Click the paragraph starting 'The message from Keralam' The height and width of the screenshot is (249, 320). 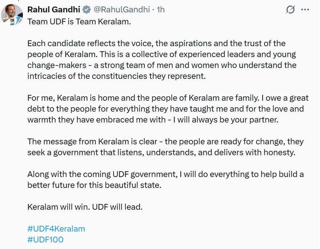pos(160,147)
